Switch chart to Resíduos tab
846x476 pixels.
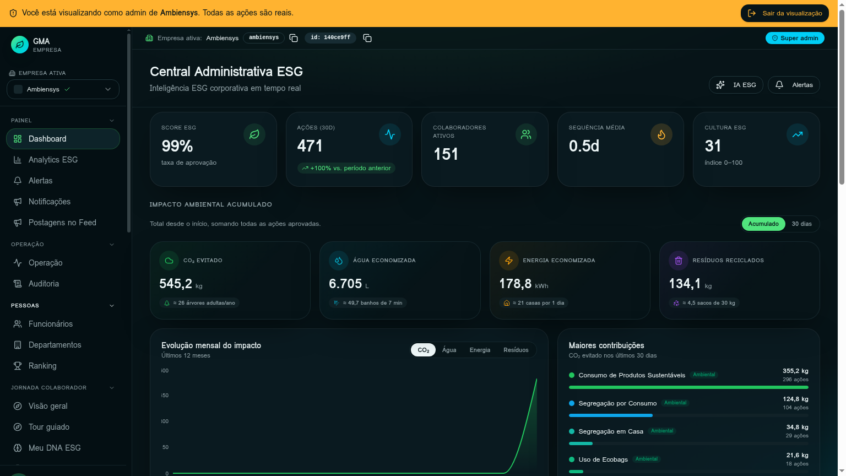[516, 350]
